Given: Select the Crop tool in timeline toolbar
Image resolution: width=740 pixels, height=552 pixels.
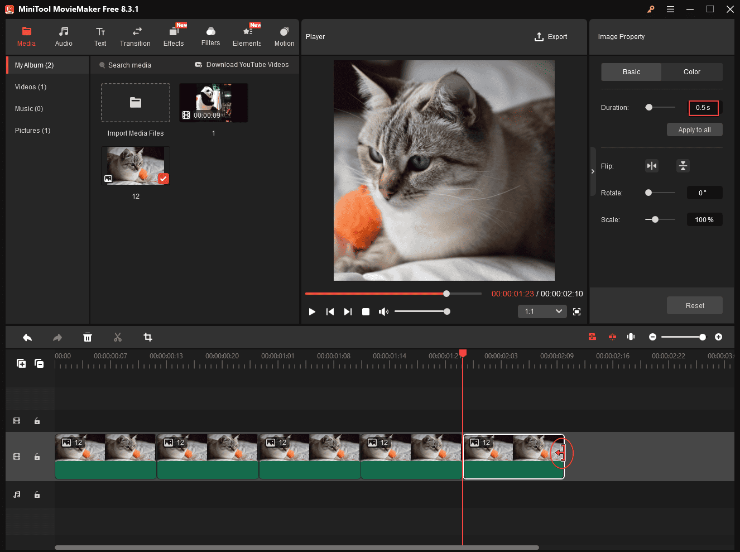Looking at the screenshot, I should pos(148,337).
